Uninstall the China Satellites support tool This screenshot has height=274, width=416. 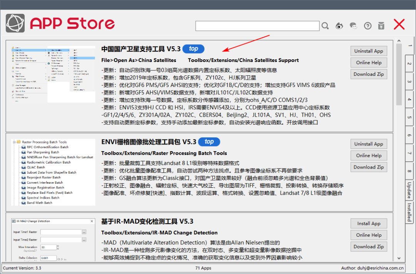click(x=369, y=51)
